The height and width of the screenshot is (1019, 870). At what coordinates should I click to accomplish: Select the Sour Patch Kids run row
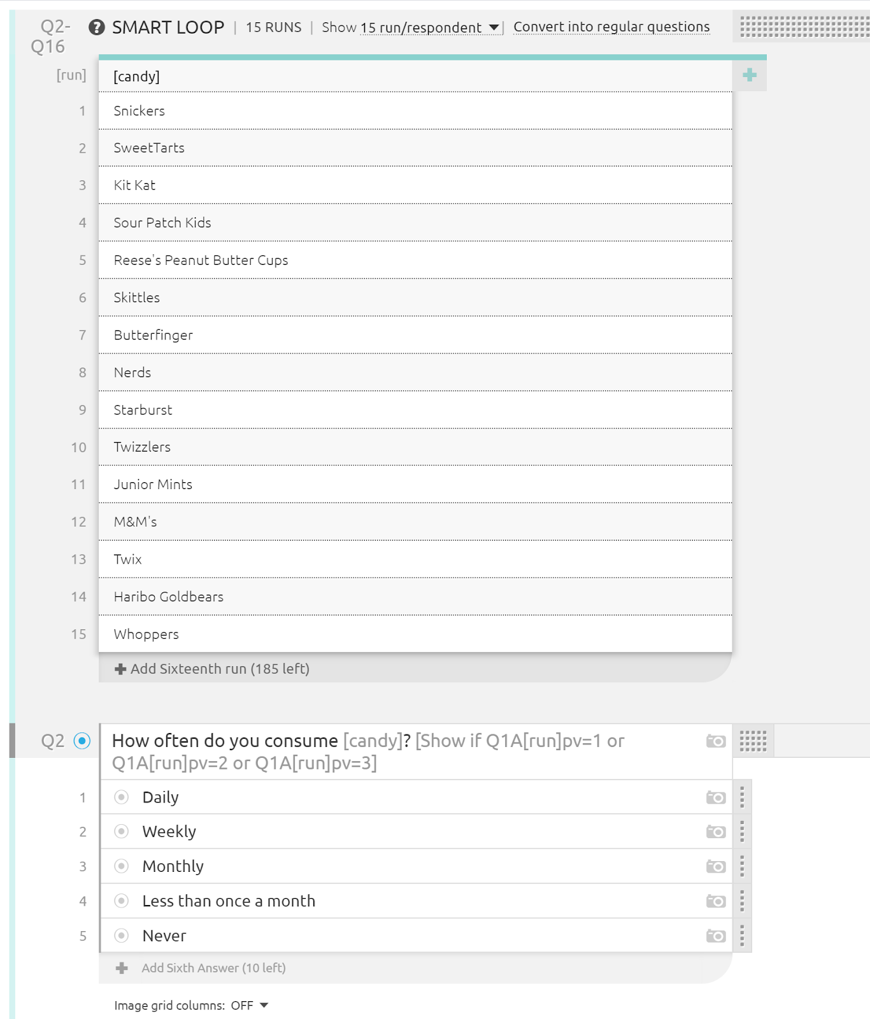pyautogui.click(x=415, y=223)
